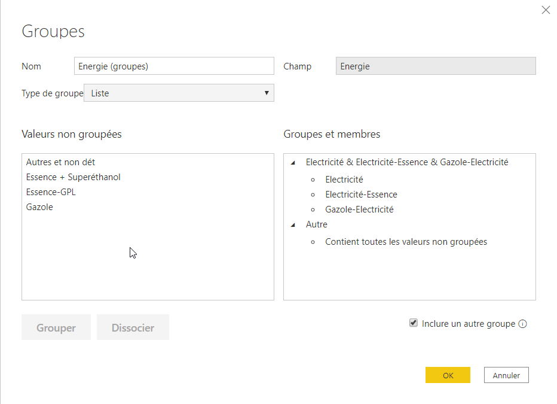The height and width of the screenshot is (404, 557).
Task: Close the Groupes dialog with X
Action: [x=545, y=10]
